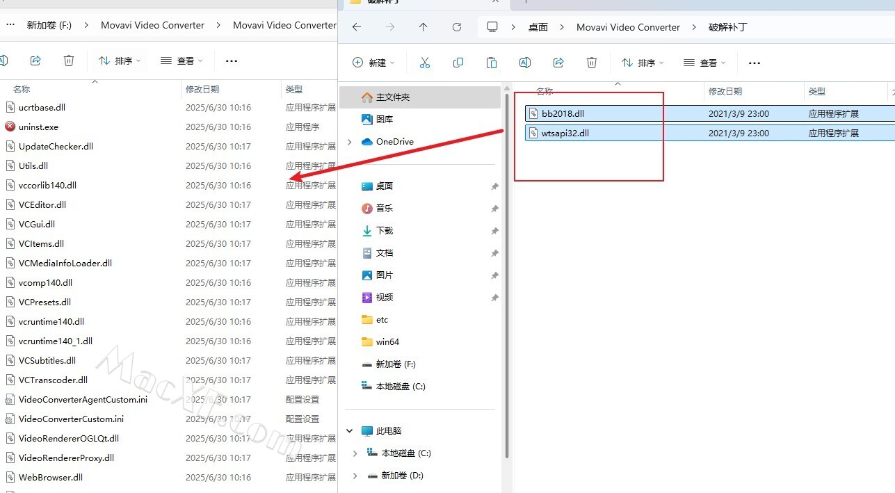Click the breadcrumb overflow dots before 新加卷 (F:)

pos(10,25)
